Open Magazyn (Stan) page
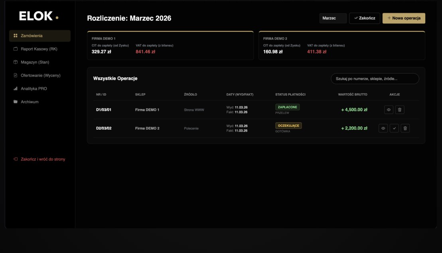This screenshot has height=253, width=442. pos(40,62)
